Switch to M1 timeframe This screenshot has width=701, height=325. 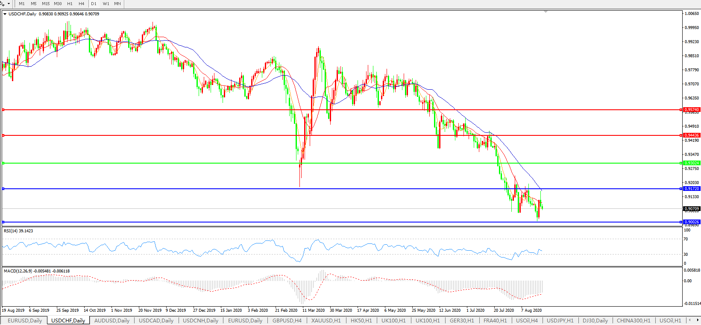(x=22, y=3)
